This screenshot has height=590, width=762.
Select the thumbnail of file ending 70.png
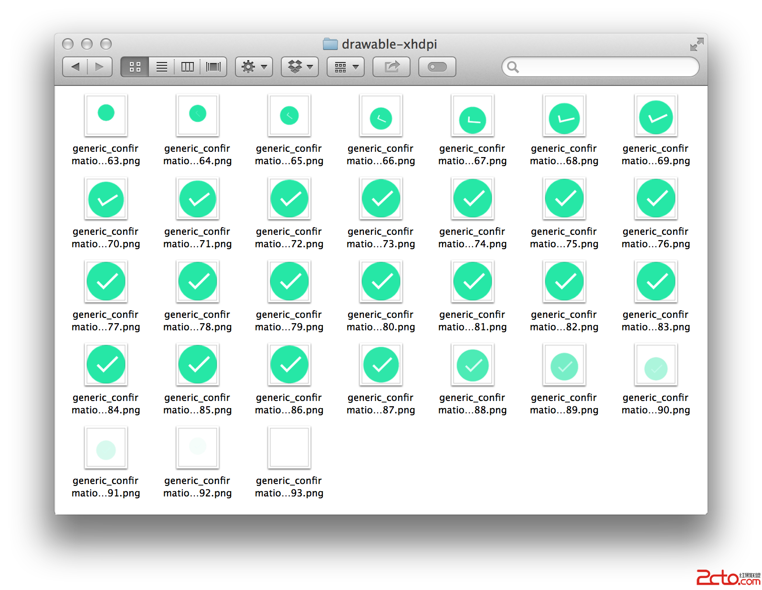(x=106, y=198)
